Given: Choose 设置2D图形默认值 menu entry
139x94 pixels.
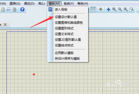Looking at the screenshot, I should click(x=68, y=40).
